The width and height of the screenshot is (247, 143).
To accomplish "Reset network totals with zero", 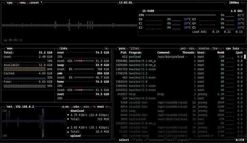I will (x=86, y=107).
